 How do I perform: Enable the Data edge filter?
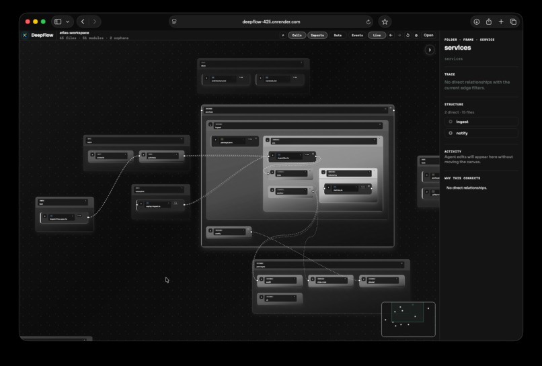point(338,35)
